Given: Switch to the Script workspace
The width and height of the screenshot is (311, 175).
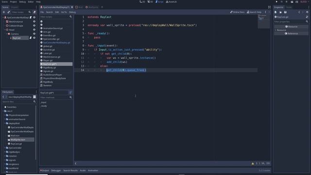Looking at the screenshot, I should click(x=159, y=2).
